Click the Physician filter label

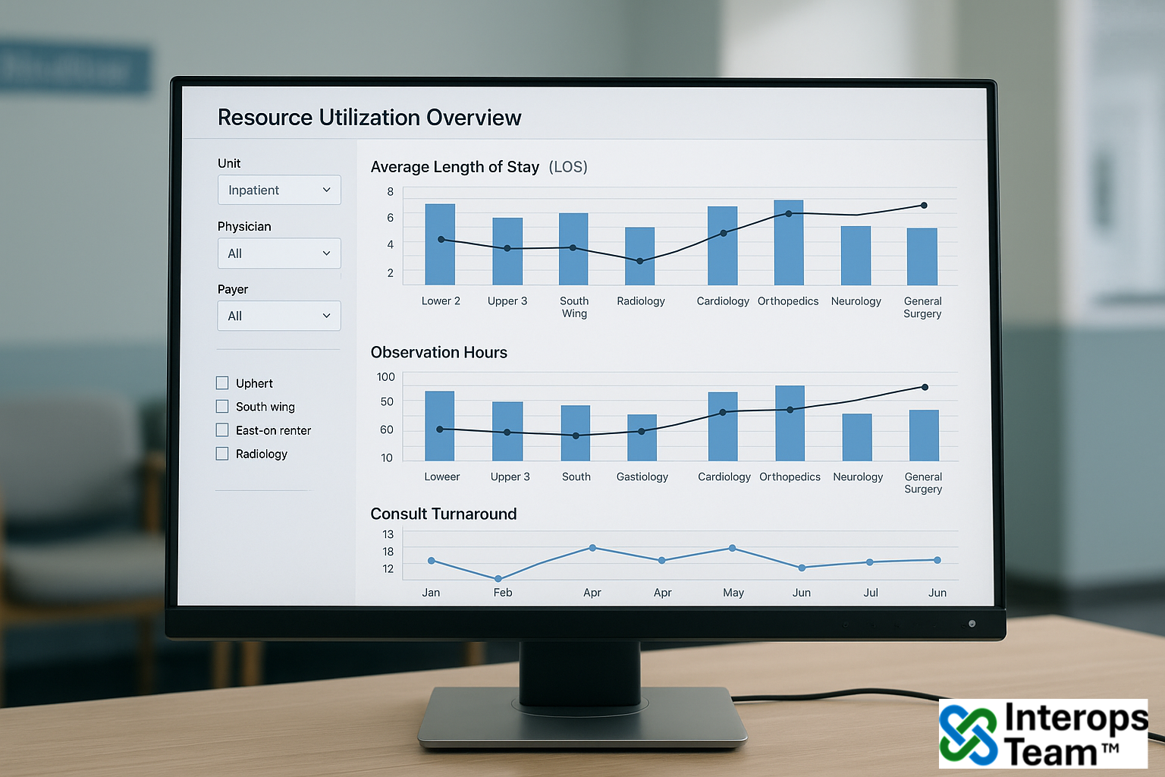pos(244,226)
